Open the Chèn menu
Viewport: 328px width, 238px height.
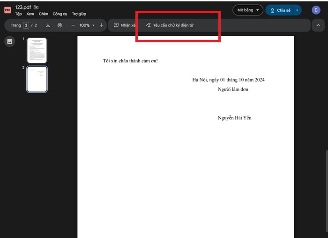pos(44,14)
